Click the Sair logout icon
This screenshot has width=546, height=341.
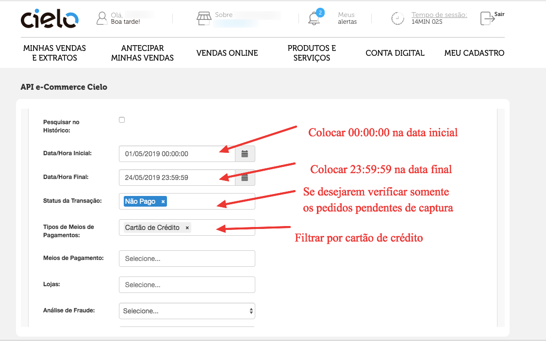487,18
